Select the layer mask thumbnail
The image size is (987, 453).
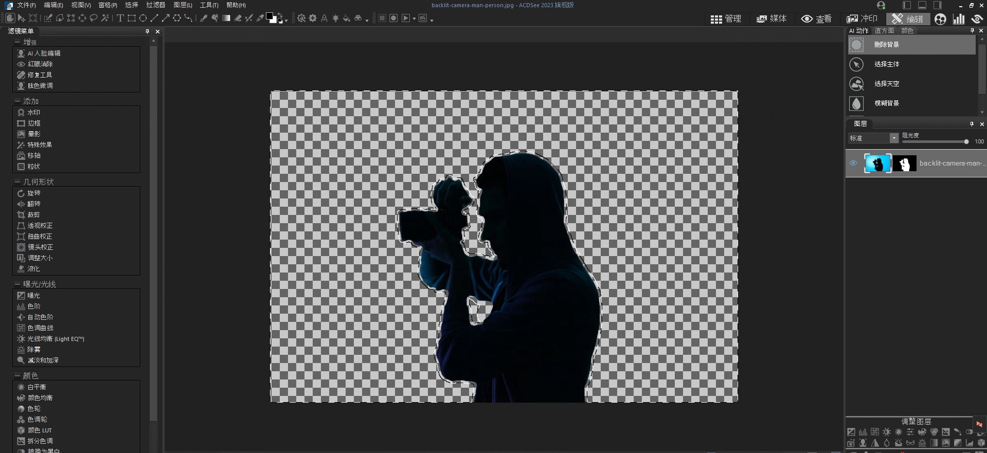904,164
